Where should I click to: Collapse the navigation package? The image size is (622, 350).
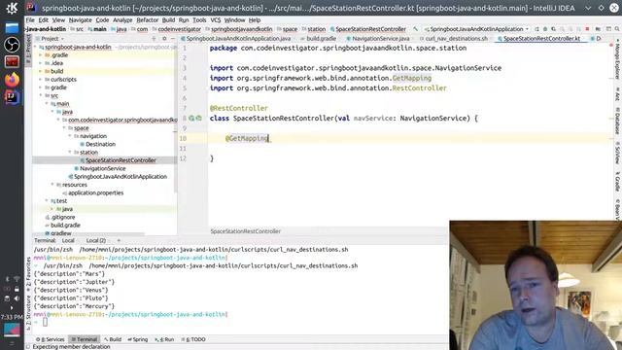(x=70, y=136)
